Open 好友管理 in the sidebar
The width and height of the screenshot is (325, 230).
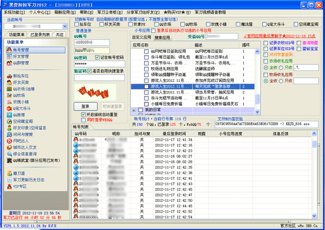(21, 56)
